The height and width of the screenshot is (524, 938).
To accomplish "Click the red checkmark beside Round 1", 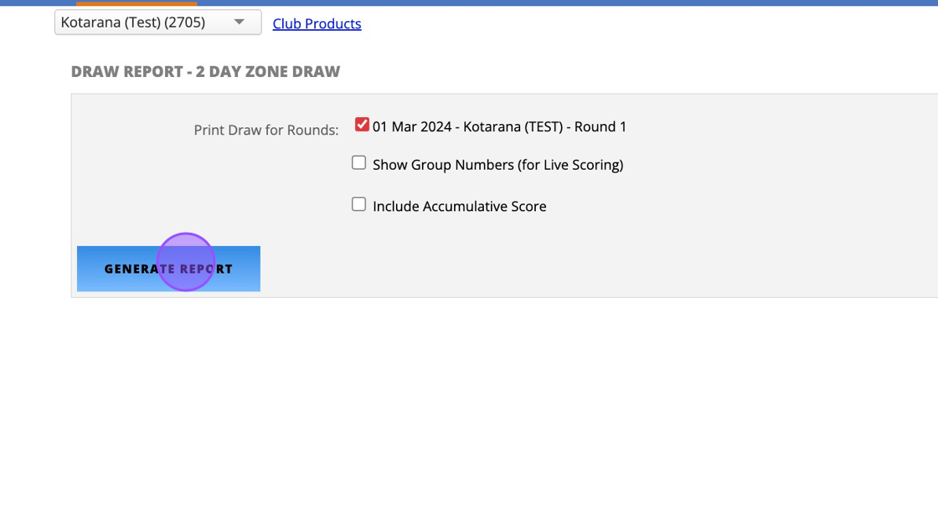I will click(362, 125).
